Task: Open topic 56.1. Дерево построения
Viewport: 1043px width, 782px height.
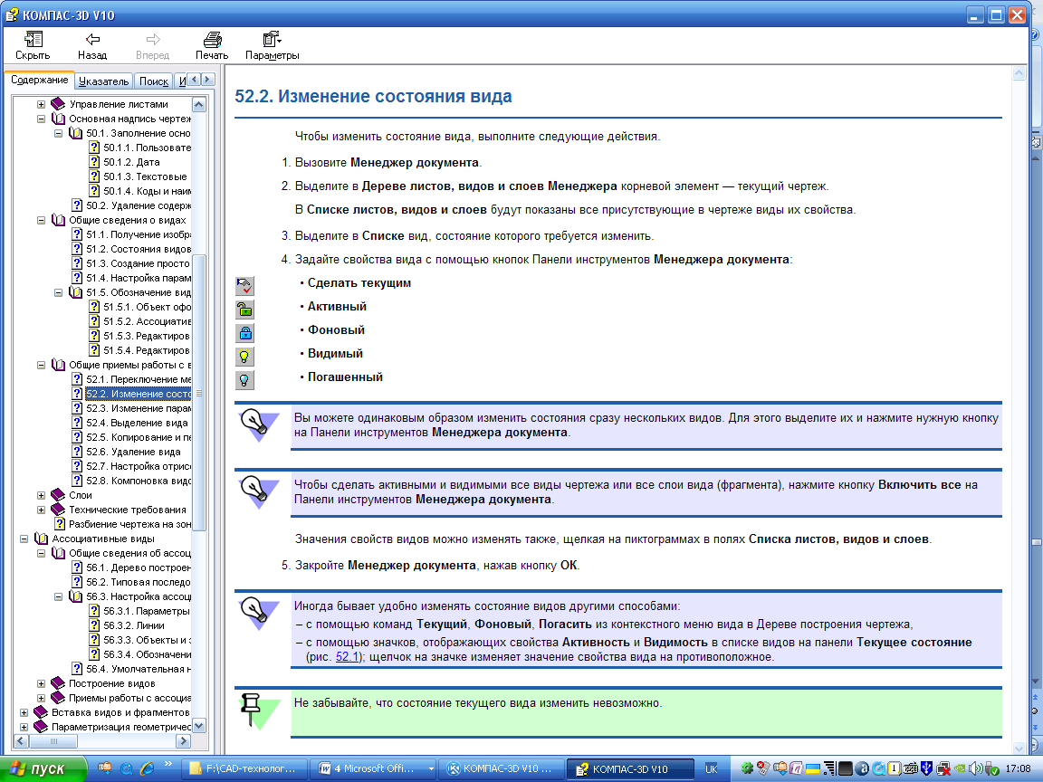Action: coord(139,567)
